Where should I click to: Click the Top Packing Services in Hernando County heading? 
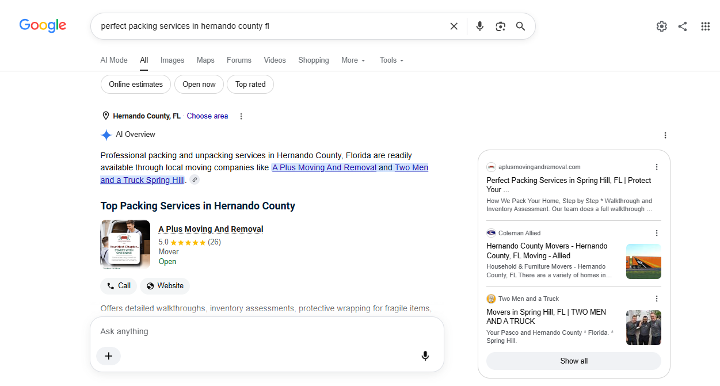tap(197, 206)
